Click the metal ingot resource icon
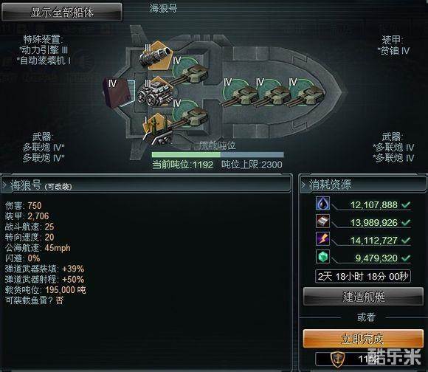 [x=322, y=221]
